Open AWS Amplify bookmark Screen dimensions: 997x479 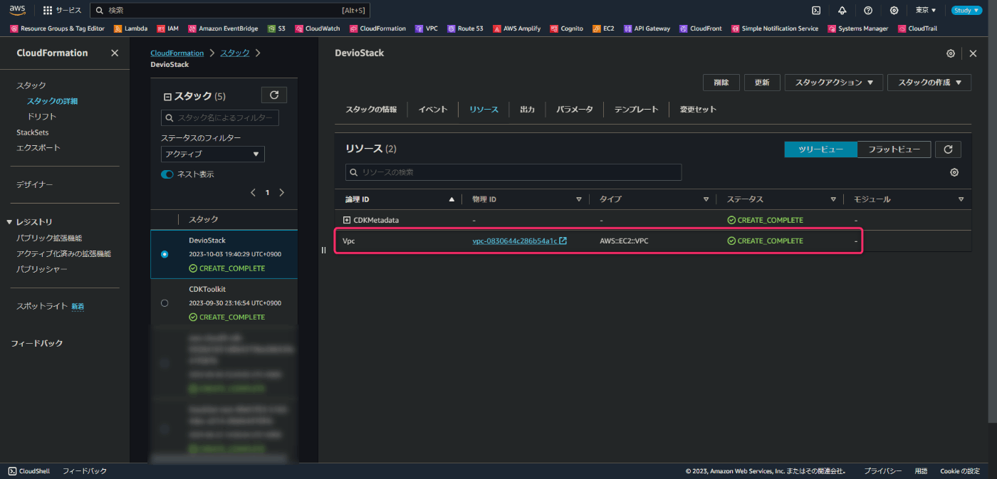(516, 28)
